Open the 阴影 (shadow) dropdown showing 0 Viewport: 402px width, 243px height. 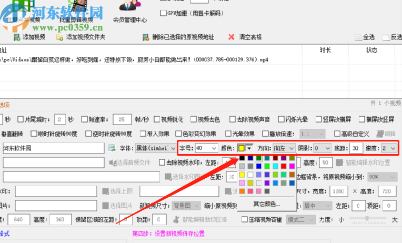(x=323, y=148)
